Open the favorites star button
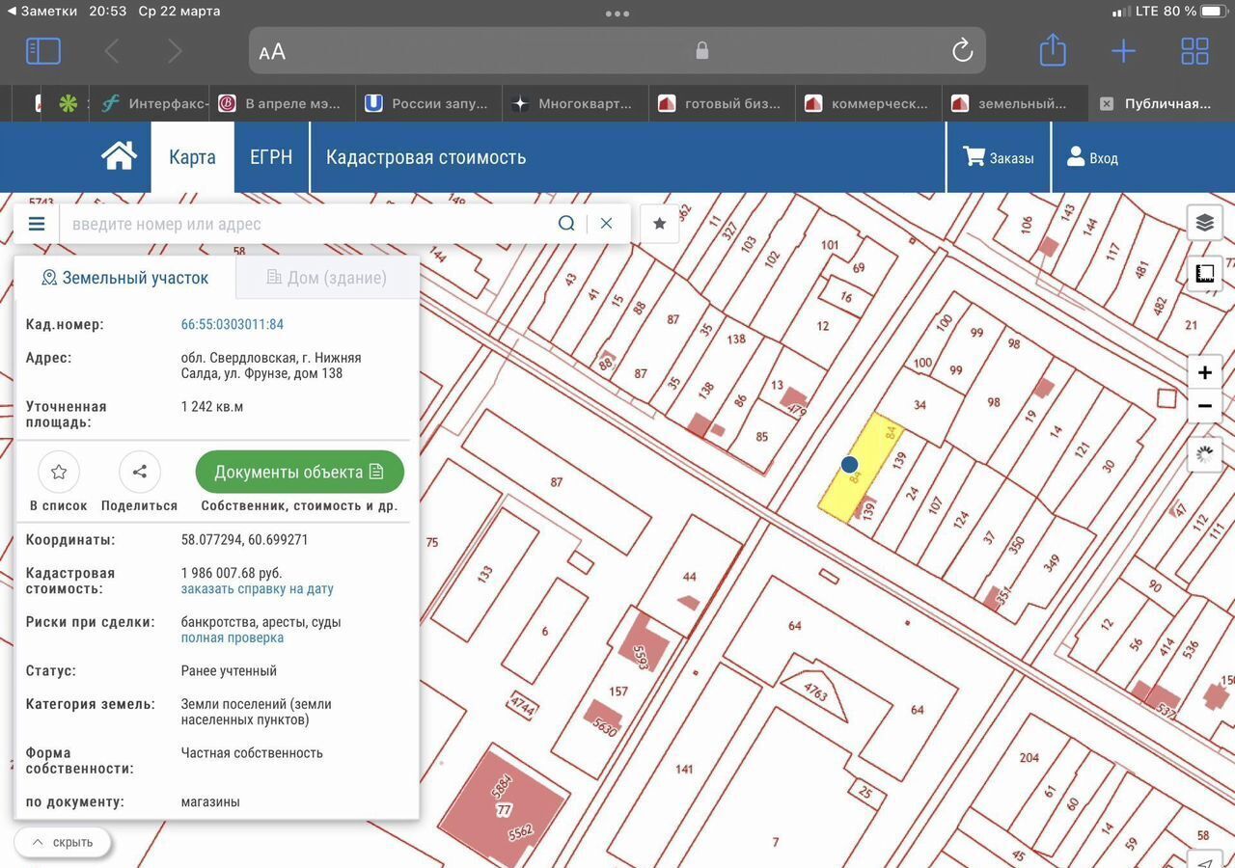 (x=660, y=224)
